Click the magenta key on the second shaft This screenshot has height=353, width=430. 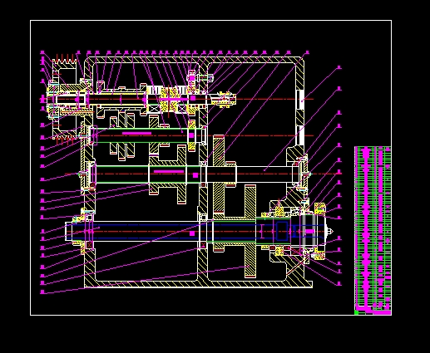(x=136, y=134)
